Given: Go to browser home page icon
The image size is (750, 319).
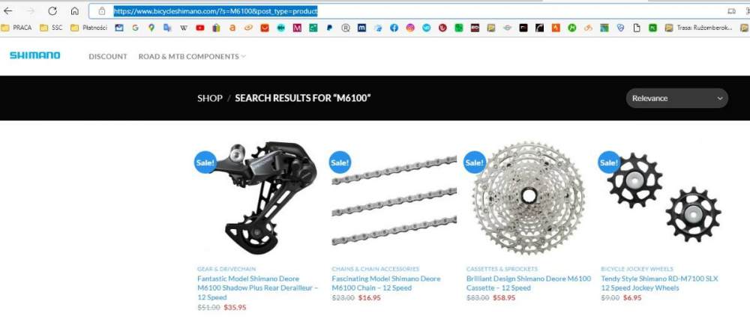Looking at the screenshot, I should pyautogui.click(x=74, y=11).
